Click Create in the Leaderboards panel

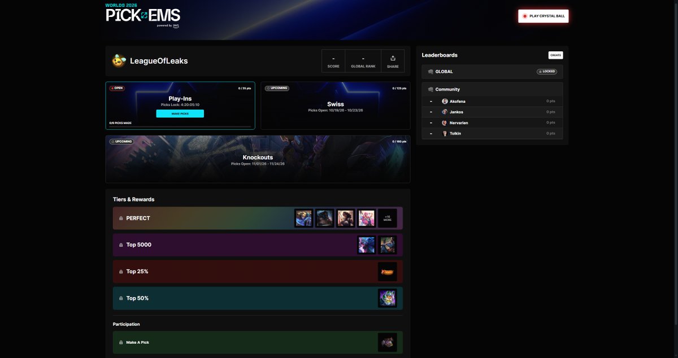tap(555, 55)
